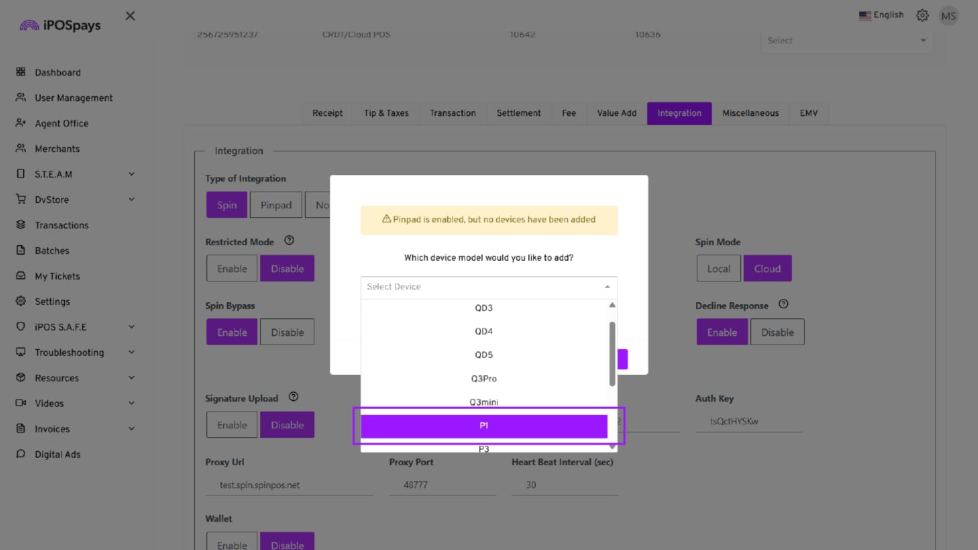Image resolution: width=978 pixels, height=550 pixels.
Task: Click the Transactions stack icon
Action: (x=20, y=225)
